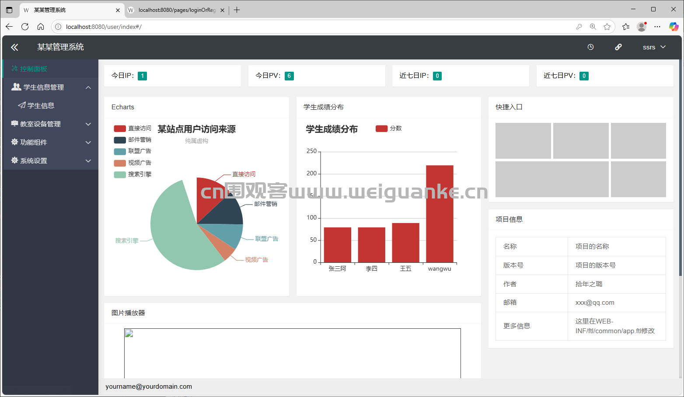Refresh the current page
The width and height of the screenshot is (684, 397).
(x=25, y=27)
